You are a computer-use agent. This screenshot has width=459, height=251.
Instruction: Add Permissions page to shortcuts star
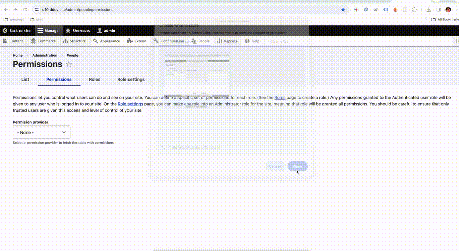[x=69, y=64]
